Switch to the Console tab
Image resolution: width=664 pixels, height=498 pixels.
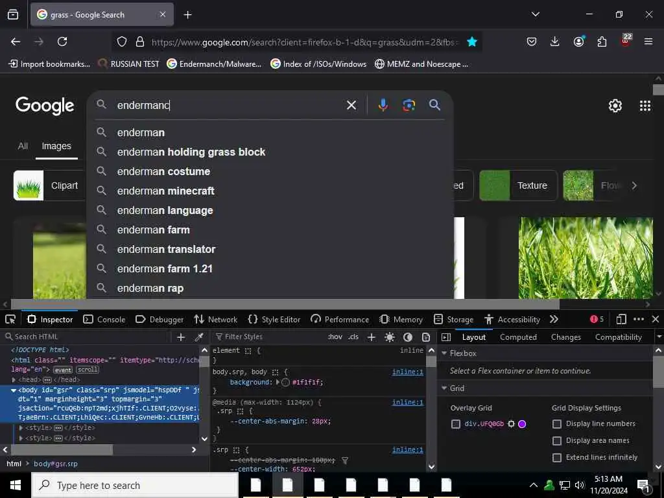104,320
